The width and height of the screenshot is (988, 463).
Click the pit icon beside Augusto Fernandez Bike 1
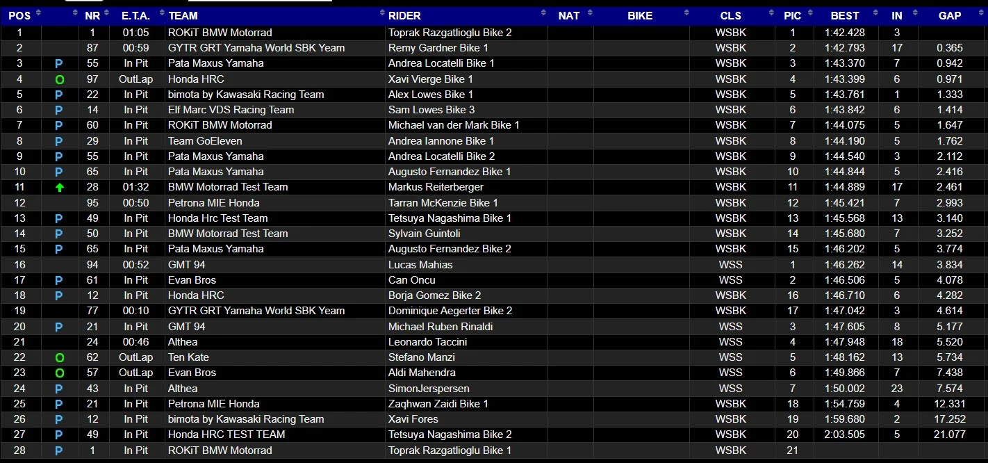59,172
